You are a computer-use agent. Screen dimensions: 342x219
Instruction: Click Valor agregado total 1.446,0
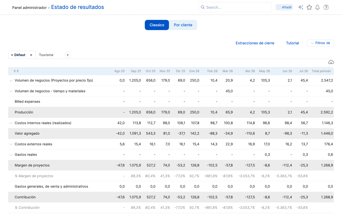(326, 133)
